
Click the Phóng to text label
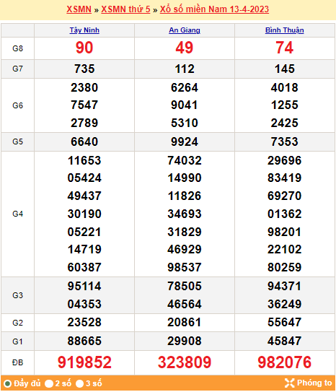click(314, 383)
